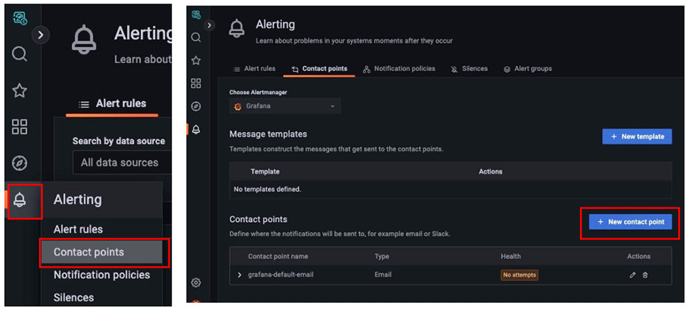
Task: Switch to the Alert groups tab
Action: (x=528, y=69)
